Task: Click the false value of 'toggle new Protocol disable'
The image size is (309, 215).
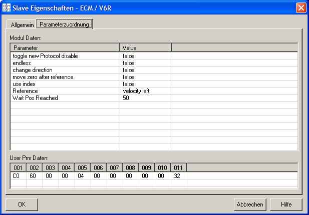Action: coord(128,56)
